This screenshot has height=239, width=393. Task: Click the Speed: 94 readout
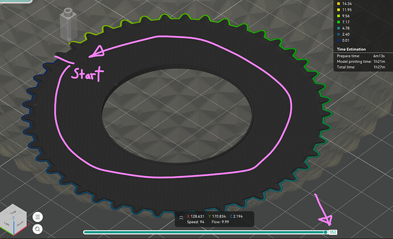pos(195,222)
